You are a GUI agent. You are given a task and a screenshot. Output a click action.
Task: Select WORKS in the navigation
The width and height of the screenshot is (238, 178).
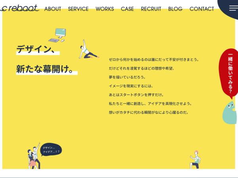(105, 9)
